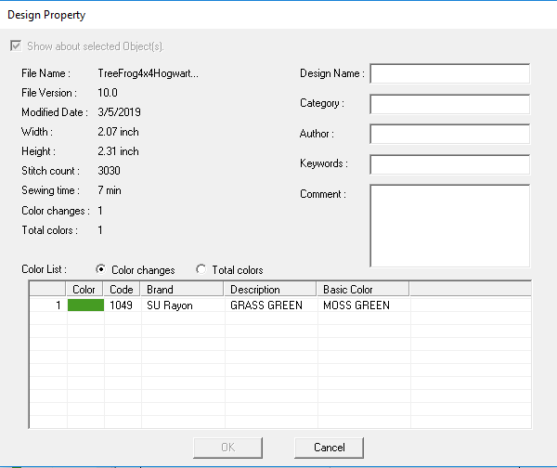Click the Description column header
The width and height of the screenshot is (557, 468).
(x=269, y=290)
